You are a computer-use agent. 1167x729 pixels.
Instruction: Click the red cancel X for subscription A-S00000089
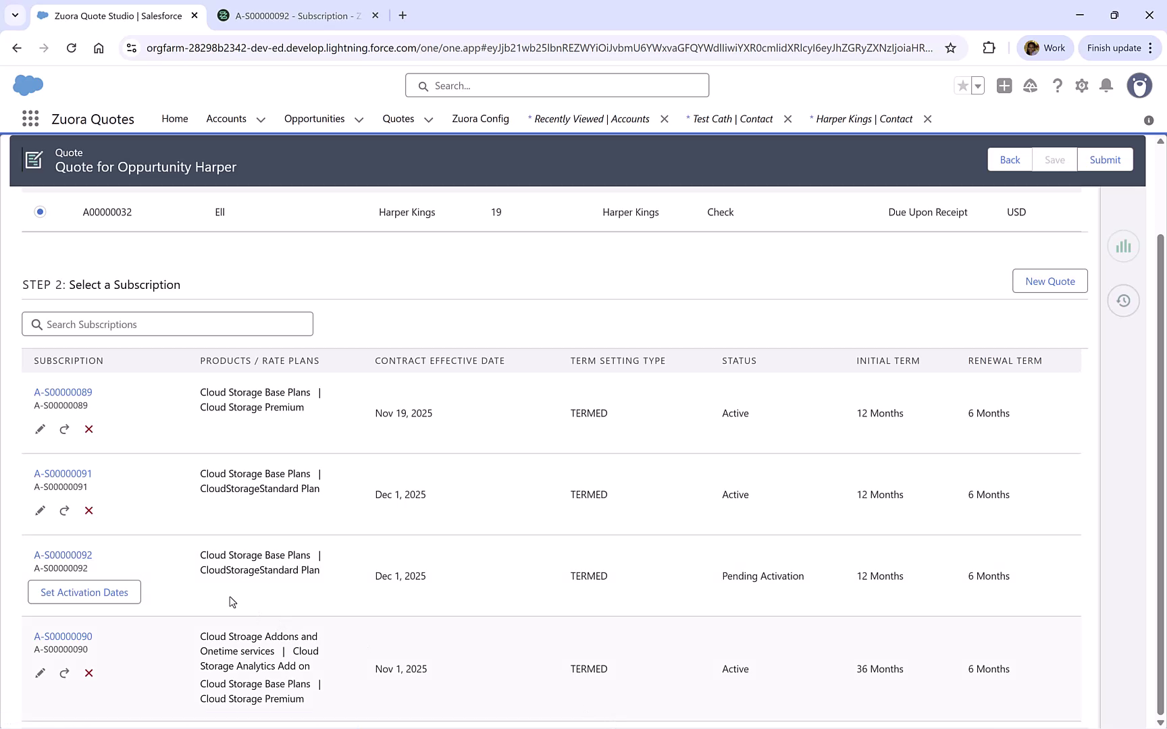(x=88, y=429)
